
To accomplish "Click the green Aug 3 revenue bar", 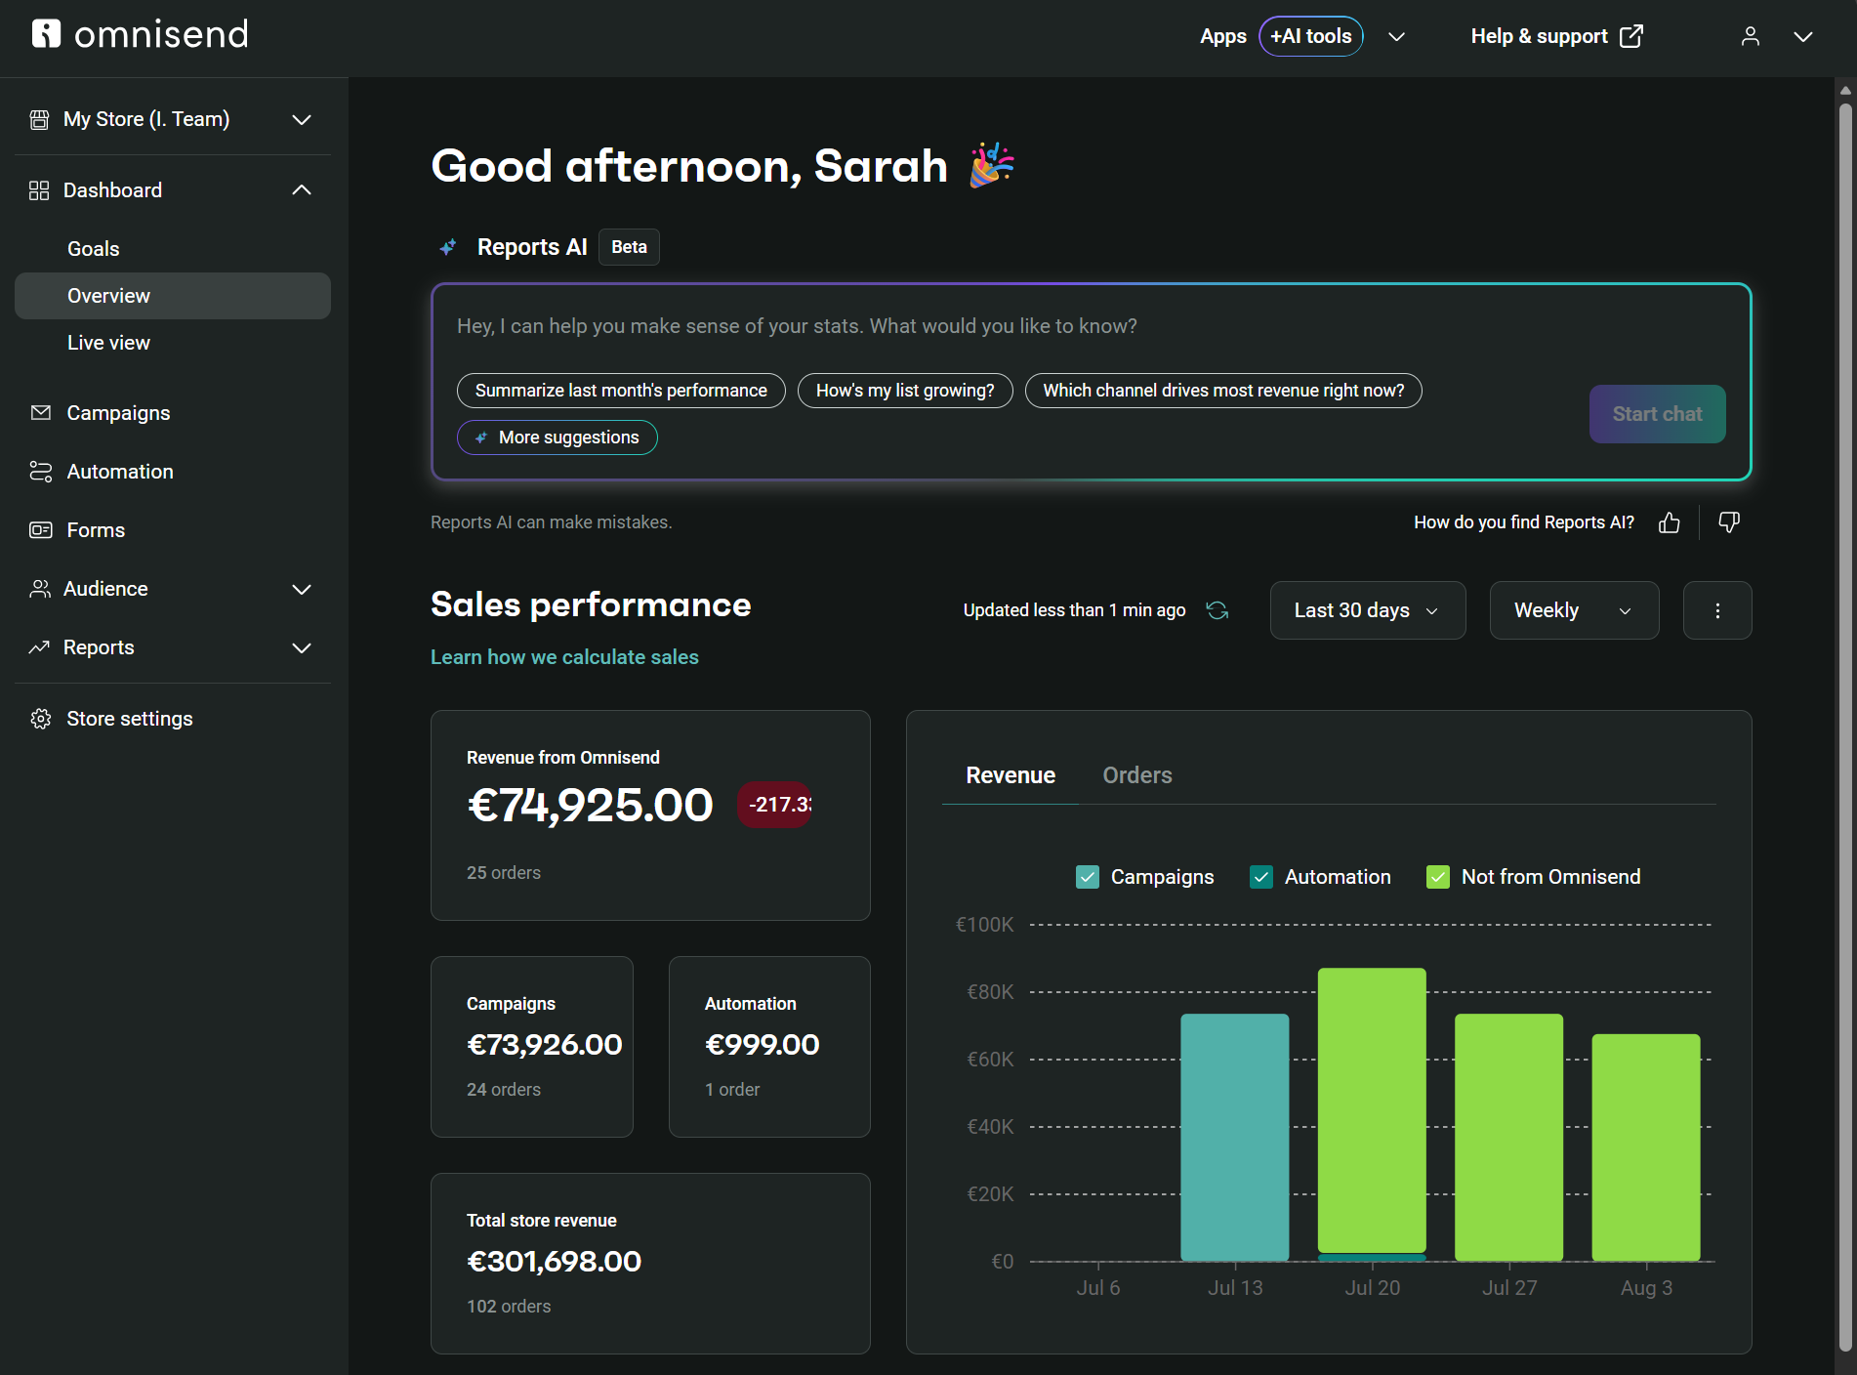I will coord(1646,1147).
